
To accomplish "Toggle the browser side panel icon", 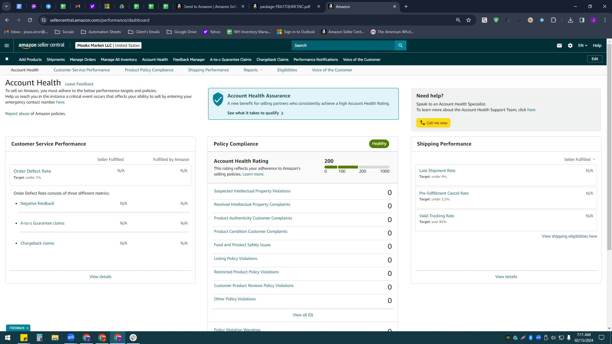I will [582, 20].
